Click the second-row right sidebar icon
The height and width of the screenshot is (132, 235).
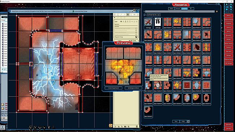click(x=231, y=7)
